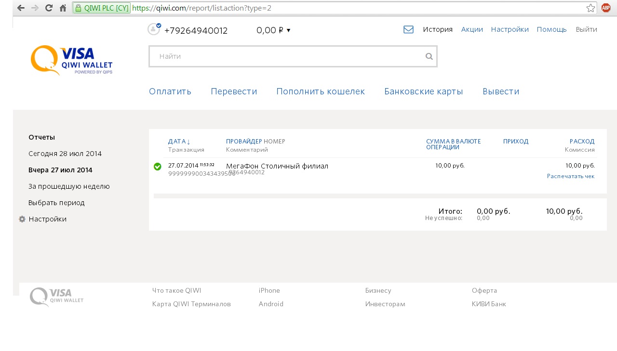Sort by ПРИХОД column header
This screenshot has width=617, height=351.
point(516,142)
